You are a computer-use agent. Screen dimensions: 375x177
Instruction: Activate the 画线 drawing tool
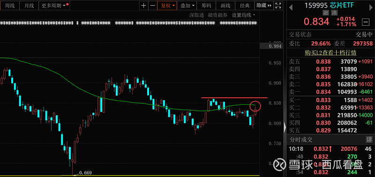225,6
